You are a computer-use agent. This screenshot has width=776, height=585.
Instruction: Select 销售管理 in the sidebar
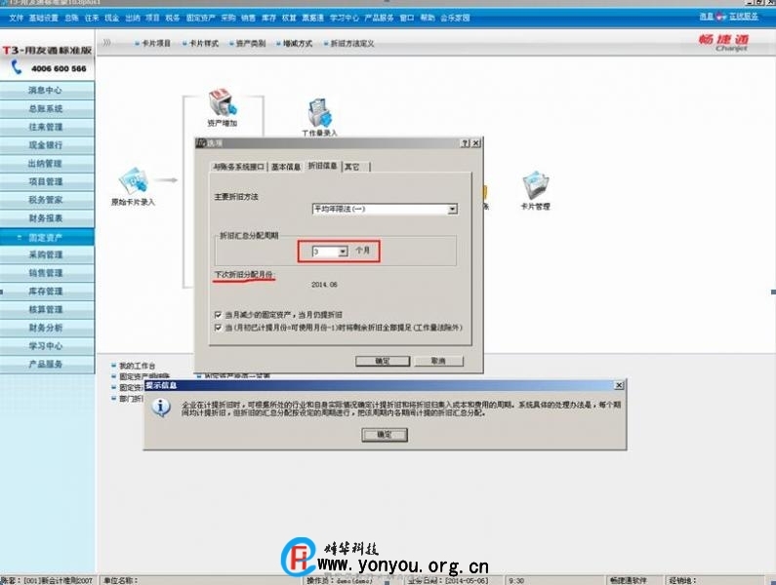[x=47, y=273]
